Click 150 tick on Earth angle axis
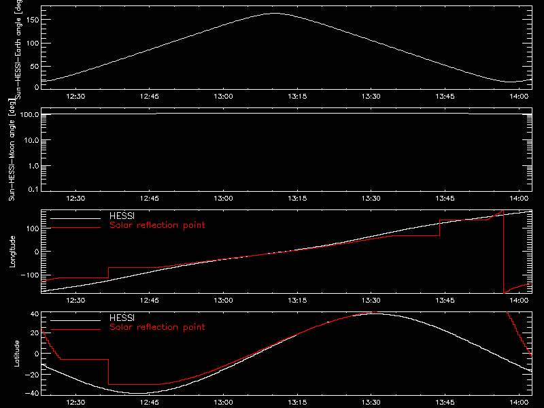This screenshot has height=408, width=544. click(x=33, y=20)
